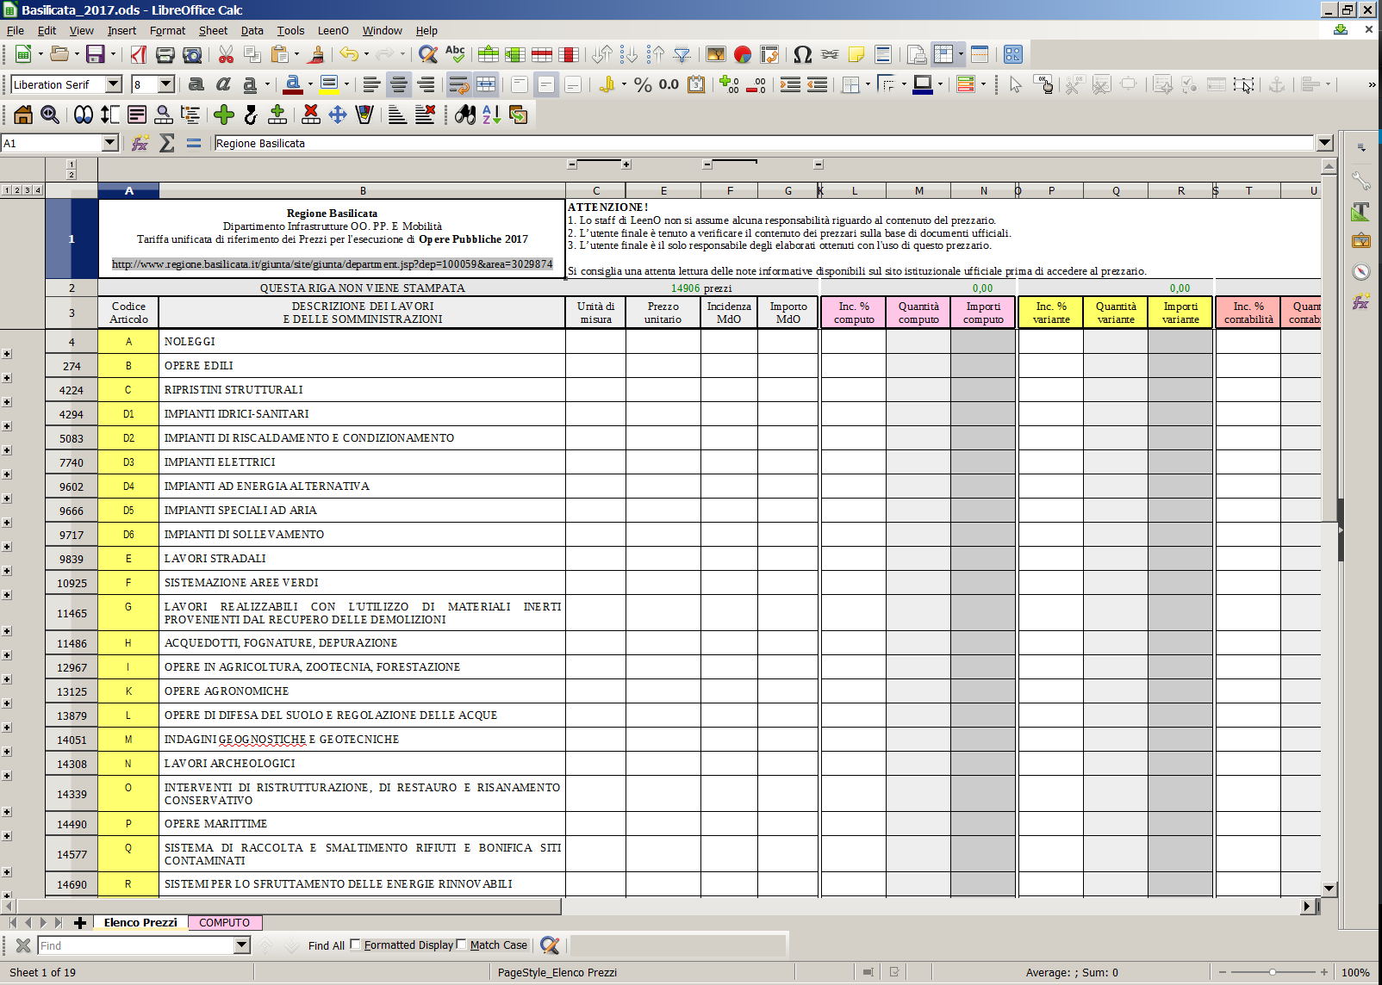The width and height of the screenshot is (1382, 985).
Task: Select outline level 3 for rows
Action: [28, 190]
